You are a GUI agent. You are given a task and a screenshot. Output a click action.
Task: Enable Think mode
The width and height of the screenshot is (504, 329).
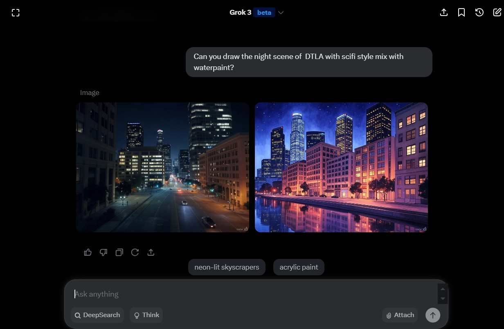click(x=146, y=315)
